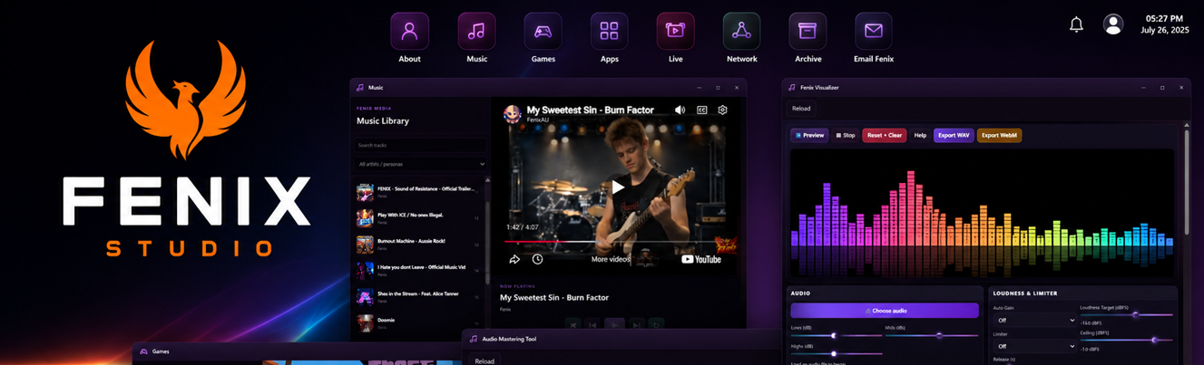Click the video title My Sweetest Sin - Burn Factor

[x=590, y=110]
